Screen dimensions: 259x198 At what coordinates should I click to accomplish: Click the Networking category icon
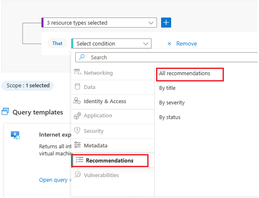click(x=77, y=73)
